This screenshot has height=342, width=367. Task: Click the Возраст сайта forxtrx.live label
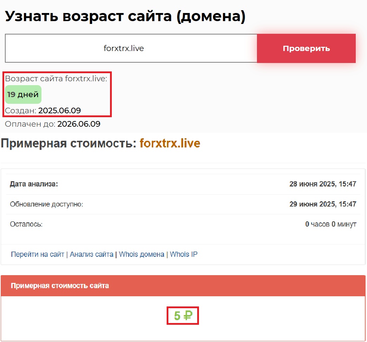pyautogui.click(x=56, y=78)
